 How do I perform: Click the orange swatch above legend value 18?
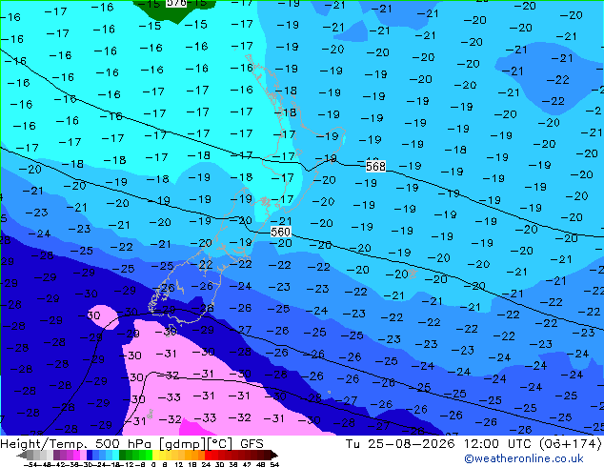point(196,455)
